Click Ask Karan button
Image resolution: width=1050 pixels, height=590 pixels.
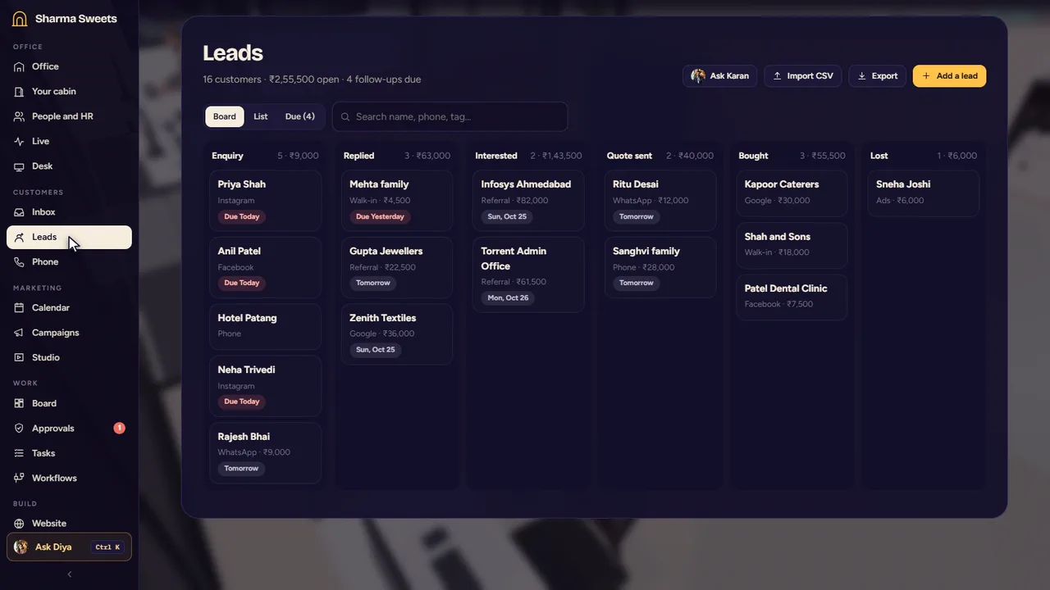[x=719, y=76]
